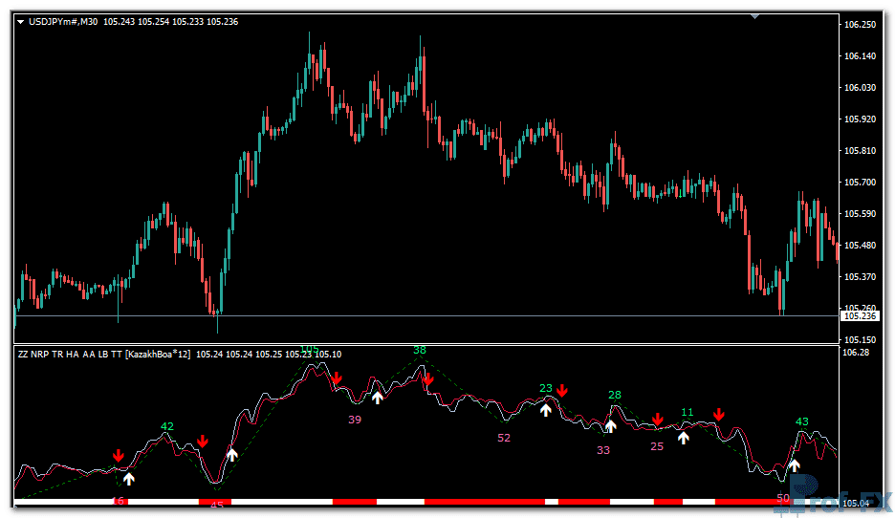The width and height of the screenshot is (895, 518).
Task: Click the pink zigzag label 39
Action: click(355, 419)
